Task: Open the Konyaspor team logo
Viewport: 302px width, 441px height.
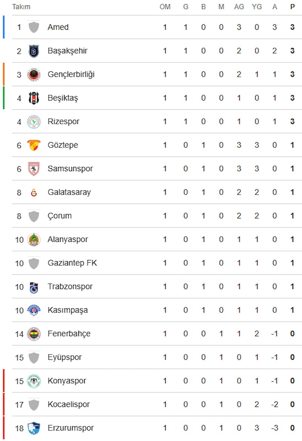Action: (x=34, y=381)
